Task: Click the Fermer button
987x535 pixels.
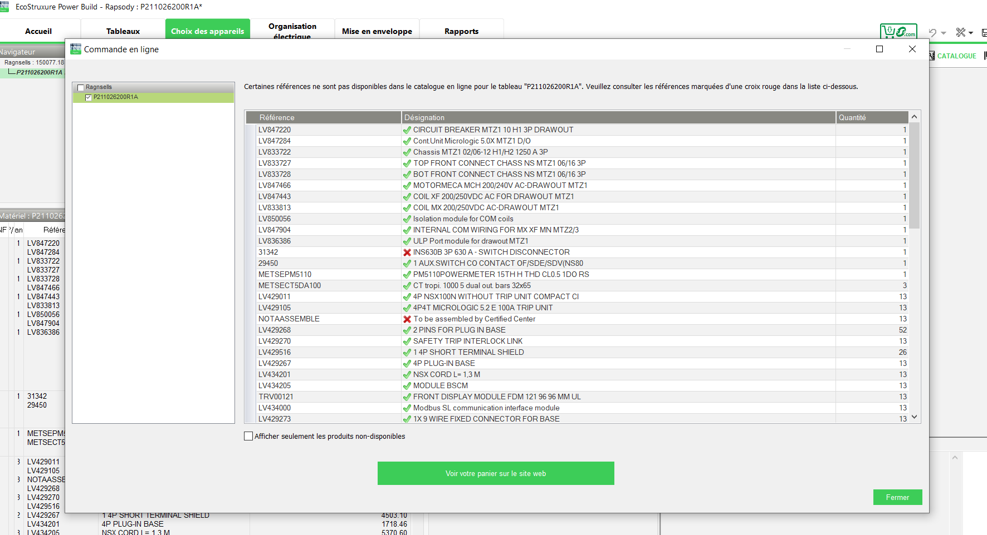Action: 897,497
